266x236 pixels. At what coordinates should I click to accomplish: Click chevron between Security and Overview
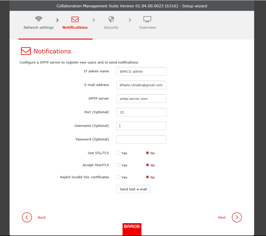[x=130, y=20]
